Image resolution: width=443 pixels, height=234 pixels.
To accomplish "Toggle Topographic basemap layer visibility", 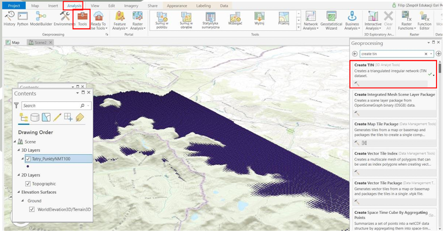I will tap(28, 184).
